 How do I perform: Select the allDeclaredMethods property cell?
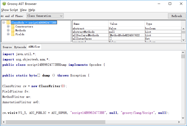click(90, 35)
